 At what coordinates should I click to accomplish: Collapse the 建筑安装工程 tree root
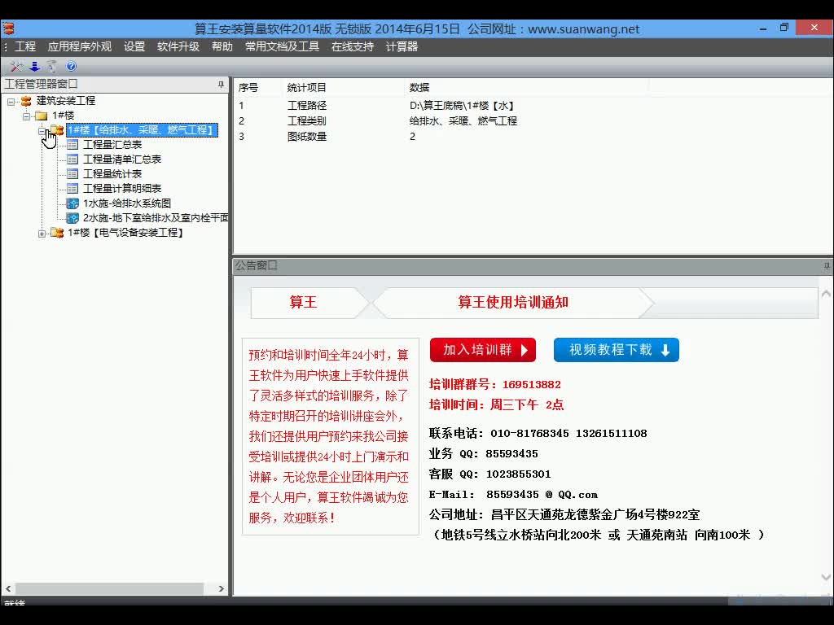[x=10, y=101]
